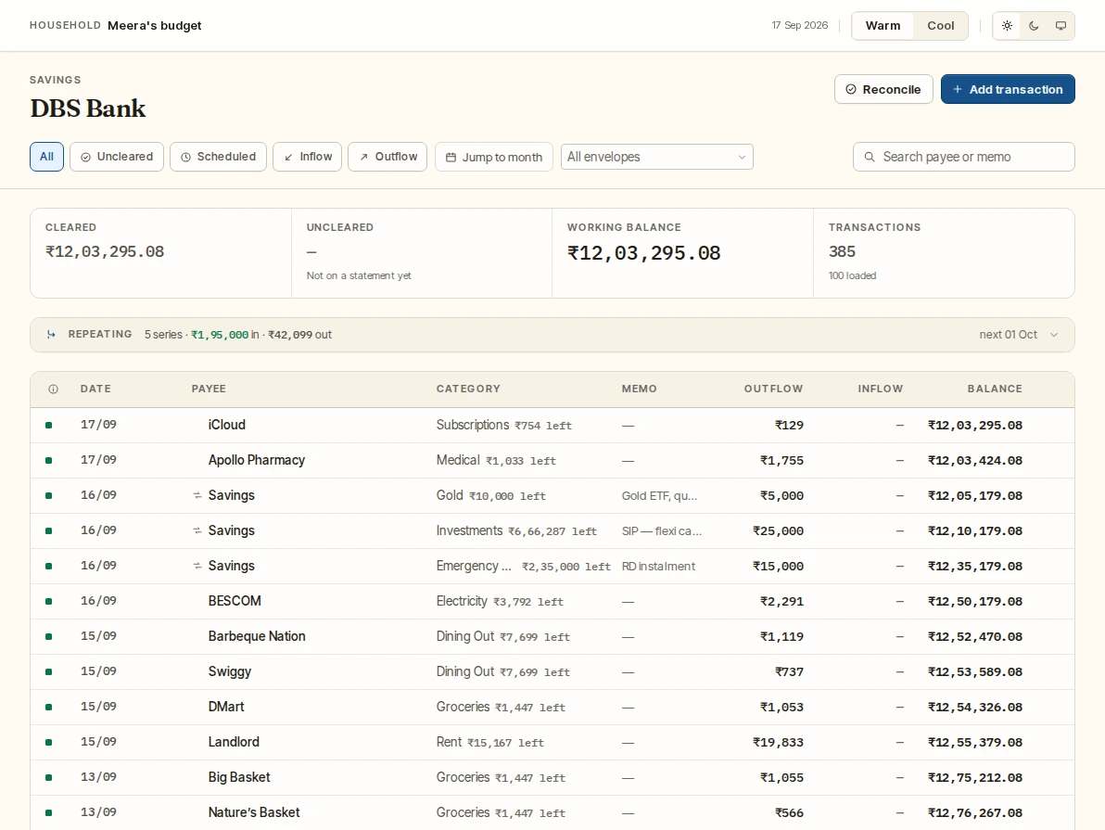Click cleared status dot for Landlord
This screenshot has height=830, width=1105.
click(48, 743)
